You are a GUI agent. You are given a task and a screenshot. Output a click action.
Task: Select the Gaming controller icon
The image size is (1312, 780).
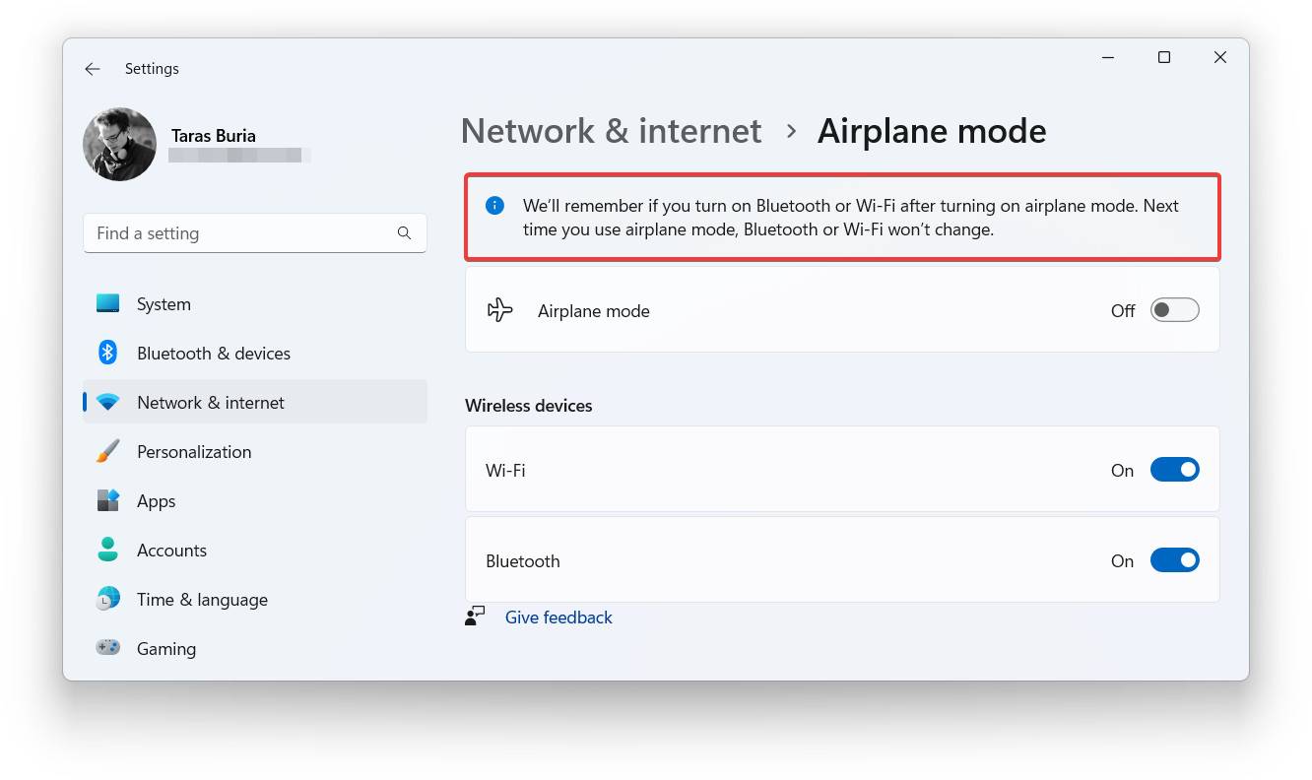coord(106,648)
